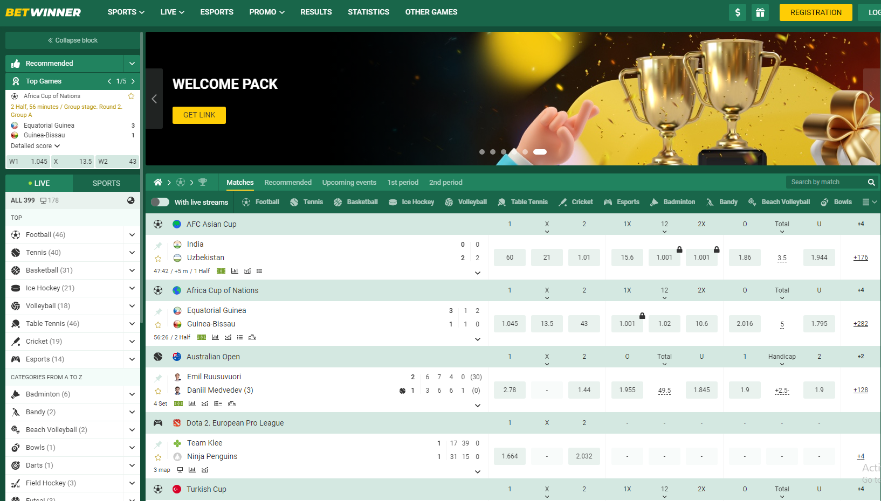
Task: Expand Tennis (40) in sidebar
Action: coord(132,253)
